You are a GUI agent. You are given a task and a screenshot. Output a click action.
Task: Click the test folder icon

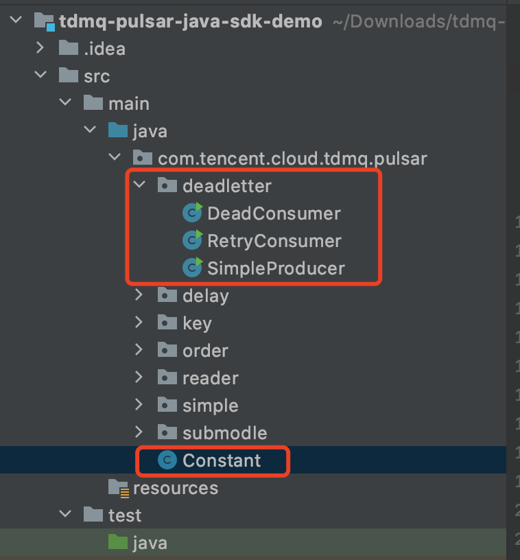coord(93,515)
